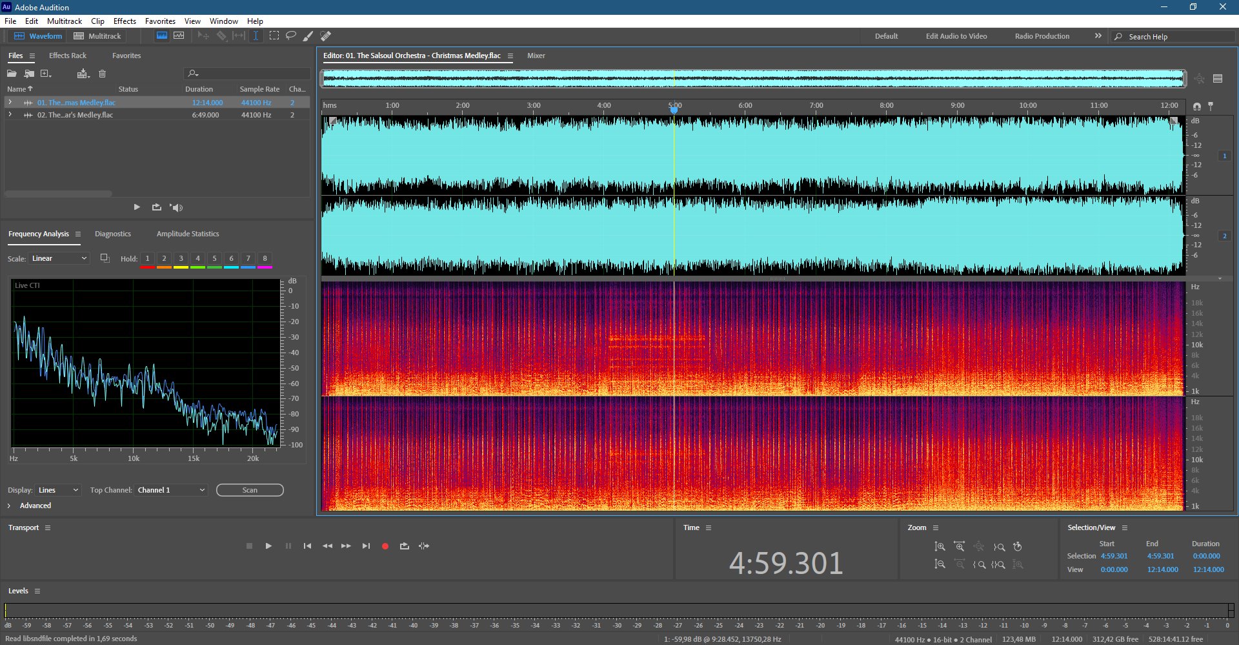Click Move Playhead to Next button
Viewport: 1239px width, 645px height.
click(366, 546)
